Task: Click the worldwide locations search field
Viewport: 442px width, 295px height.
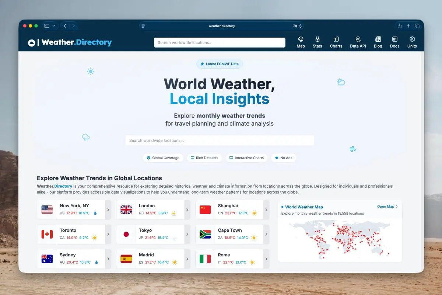Action: pos(220,140)
